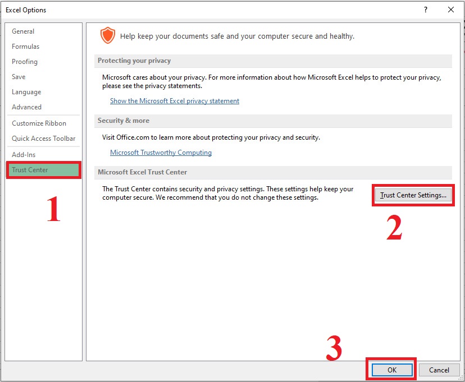The height and width of the screenshot is (382, 465).
Task: Close the Excel Options dialog
Action: [451, 10]
